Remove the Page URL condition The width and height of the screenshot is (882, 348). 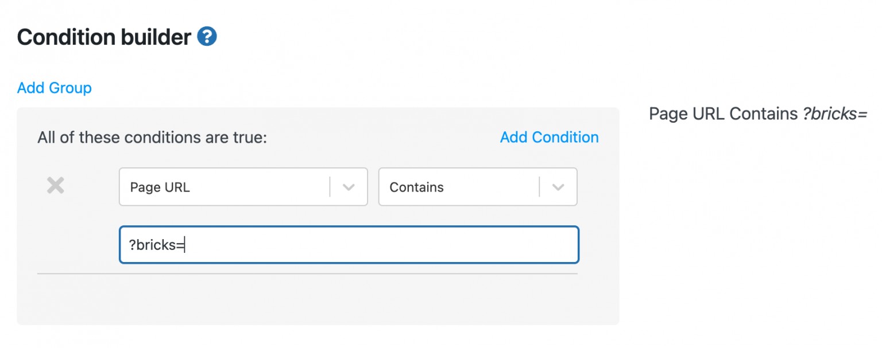tap(55, 185)
